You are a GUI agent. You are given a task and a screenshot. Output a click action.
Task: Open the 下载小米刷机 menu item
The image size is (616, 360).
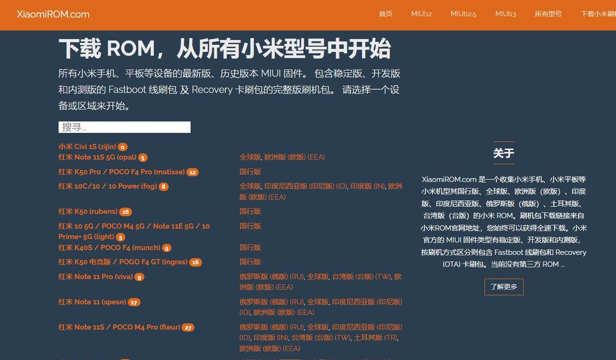(598, 14)
